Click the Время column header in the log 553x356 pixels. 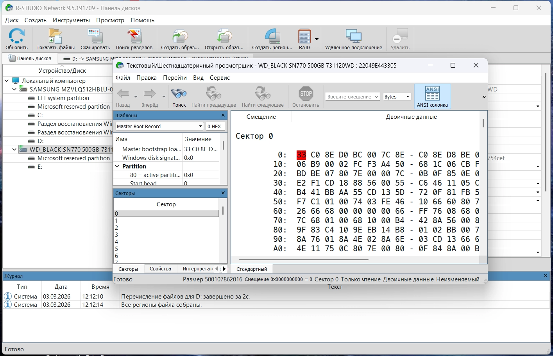coord(100,287)
